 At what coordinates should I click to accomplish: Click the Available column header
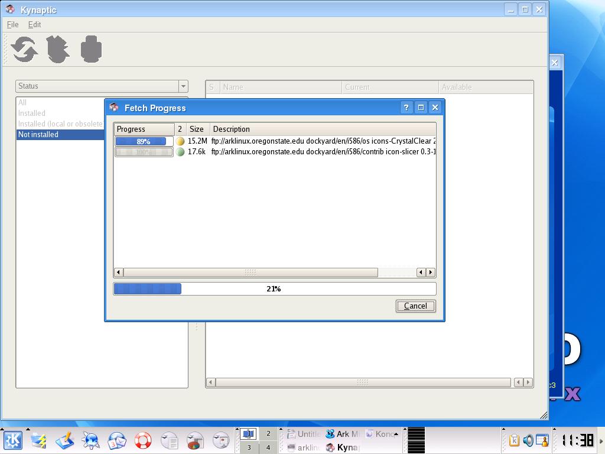coord(486,87)
